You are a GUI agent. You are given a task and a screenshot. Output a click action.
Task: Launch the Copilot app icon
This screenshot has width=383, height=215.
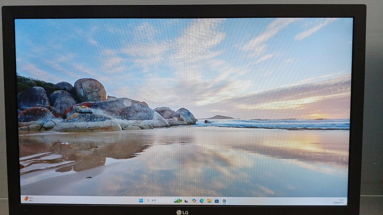(x=194, y=201)
